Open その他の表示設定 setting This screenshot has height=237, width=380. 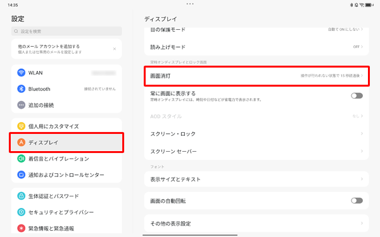[x=256, y=223]
